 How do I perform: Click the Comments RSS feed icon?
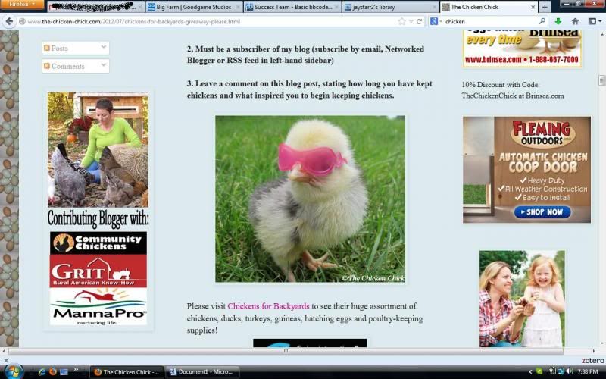47,66
